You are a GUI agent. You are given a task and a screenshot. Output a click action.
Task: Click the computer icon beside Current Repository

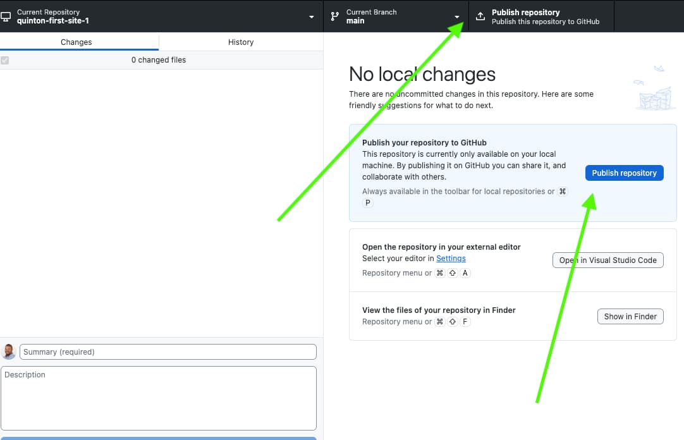tap(5, 16)
